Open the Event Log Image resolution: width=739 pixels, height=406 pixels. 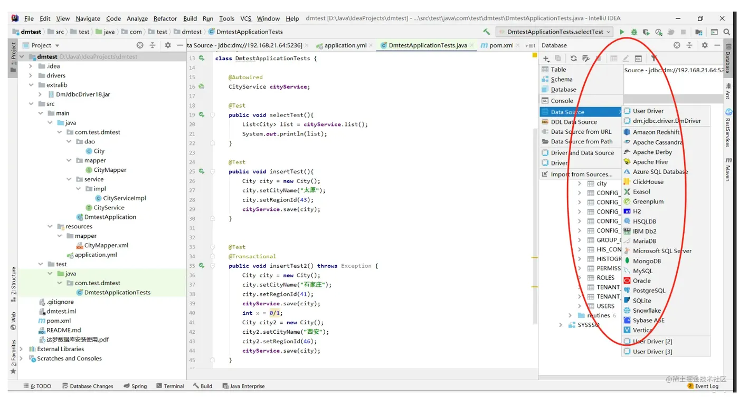[x=703, y=386]
